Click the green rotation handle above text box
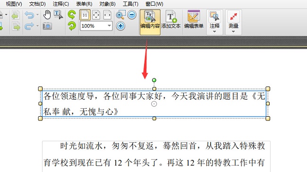The image size is (307, 172). (154, 80)
